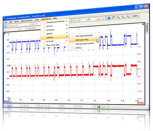Viewport: 153px width, 131px height.
Task: Click the blue offset label below the time axis
Action: click(x=7, y=101)
